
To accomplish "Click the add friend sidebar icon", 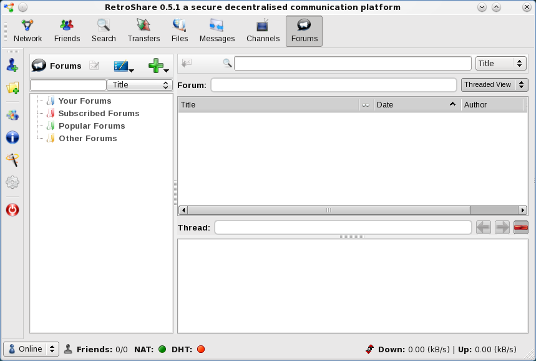I will (12, 65).
